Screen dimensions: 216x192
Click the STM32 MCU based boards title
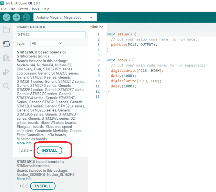point(39,52)
